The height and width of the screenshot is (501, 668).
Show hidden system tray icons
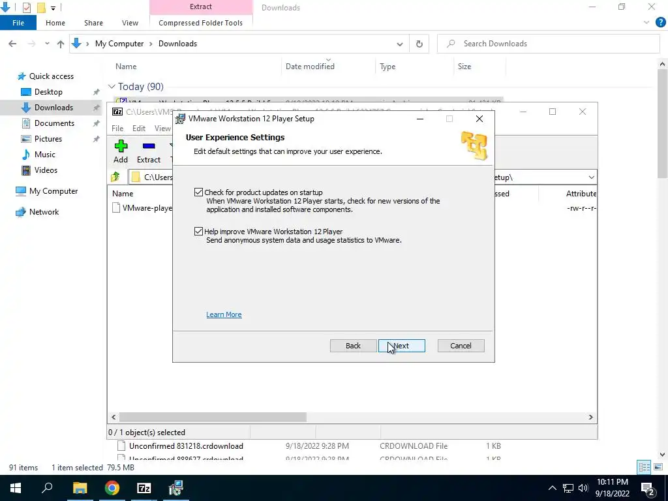coord(552,488)
